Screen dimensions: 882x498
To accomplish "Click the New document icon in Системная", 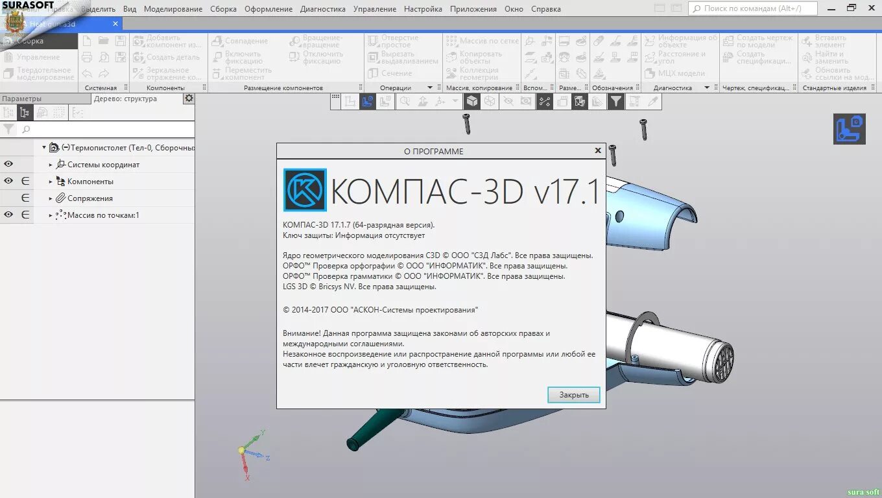I will [87, 41].
